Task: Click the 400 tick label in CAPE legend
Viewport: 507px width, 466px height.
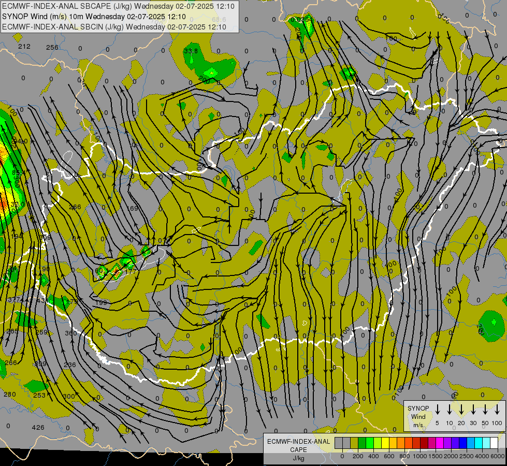Action: 373,456
